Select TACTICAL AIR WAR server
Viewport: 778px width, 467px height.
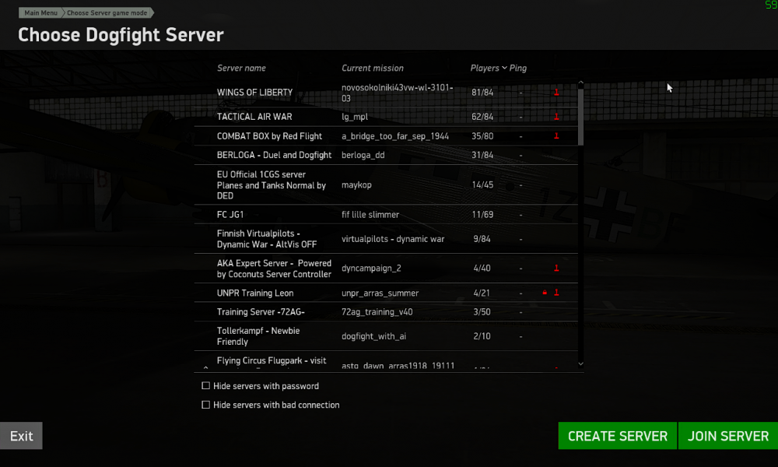coord(386,117)
